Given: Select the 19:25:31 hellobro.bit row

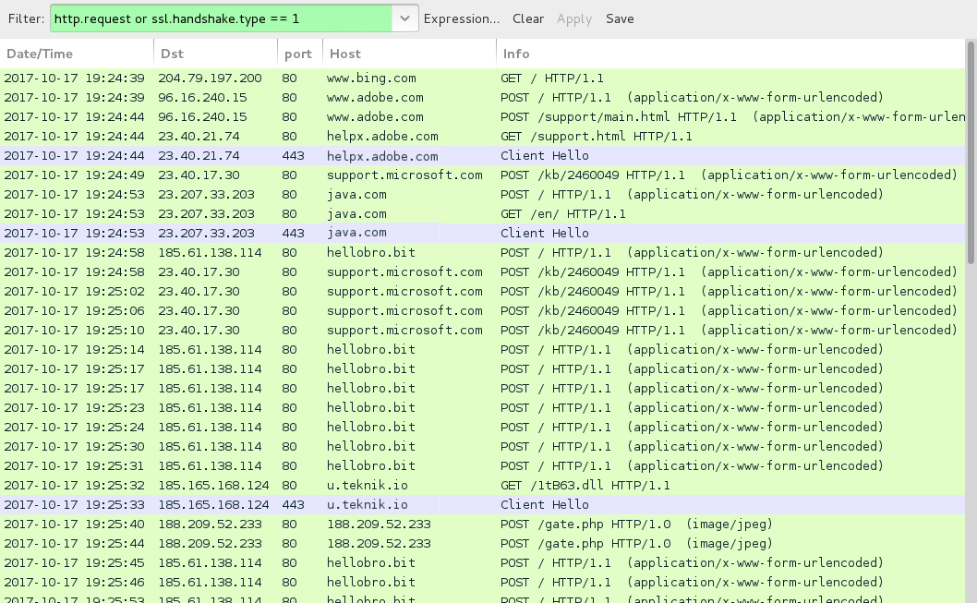Looking at the screenshot, I should [482, 465].
